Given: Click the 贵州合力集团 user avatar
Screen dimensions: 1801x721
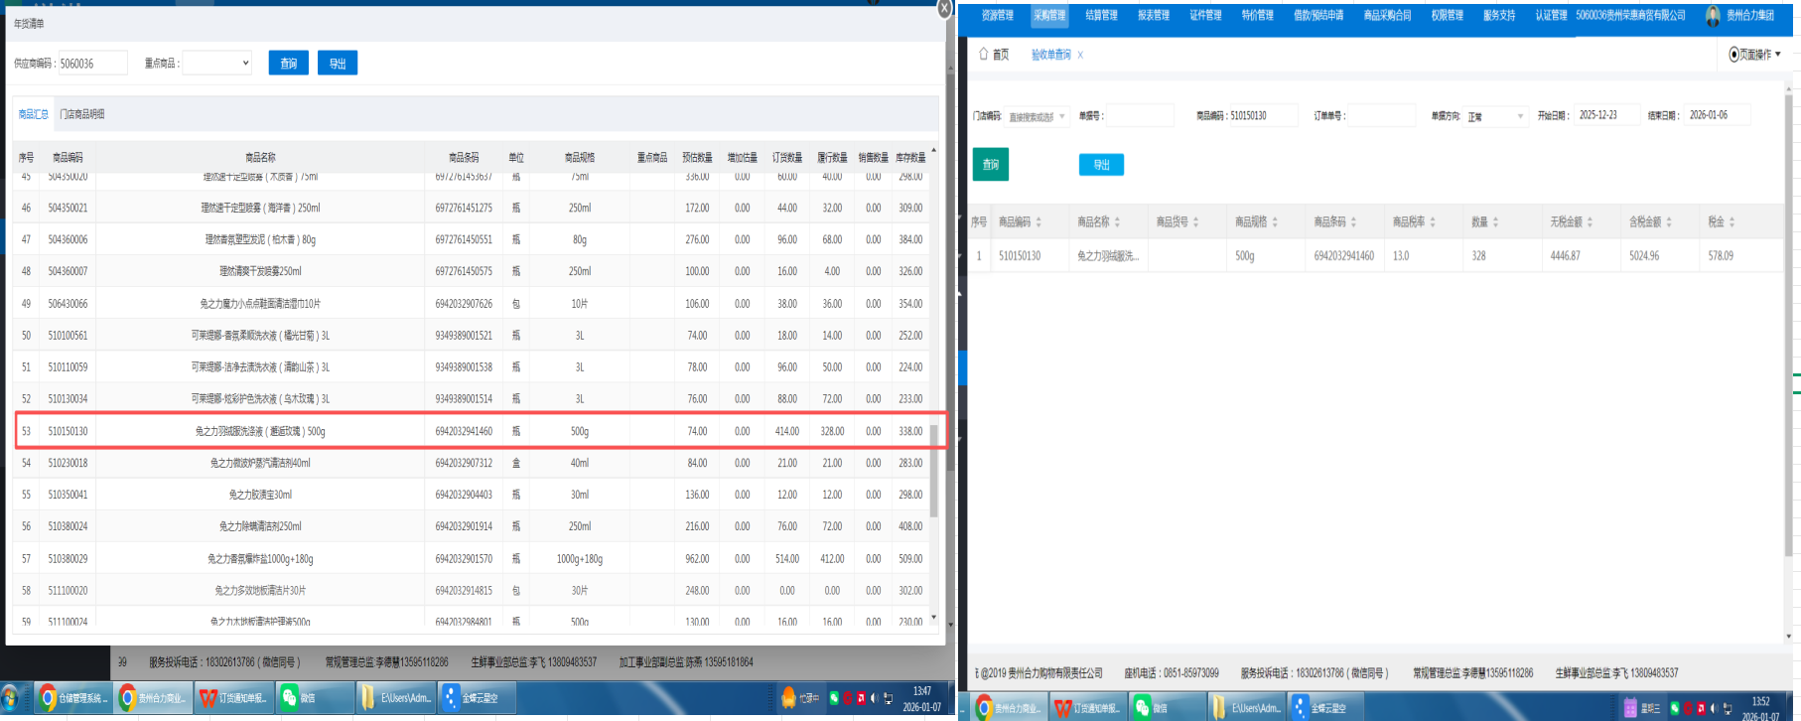Looking at the screenshot, I should (1713, 16).
